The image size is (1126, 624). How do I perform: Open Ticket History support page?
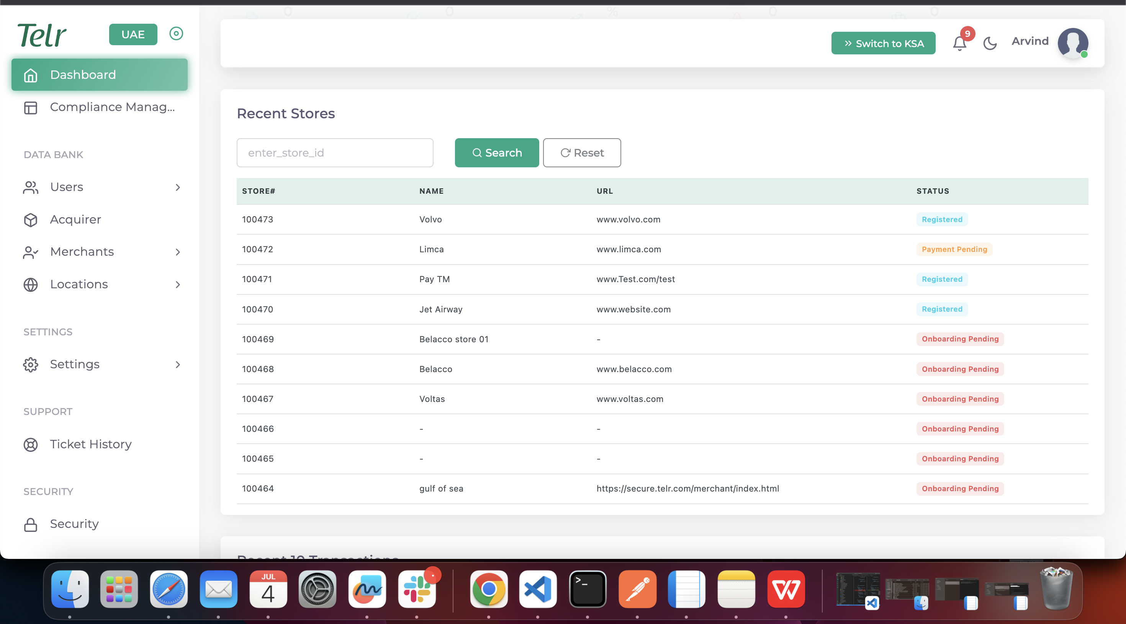[100, 444]
